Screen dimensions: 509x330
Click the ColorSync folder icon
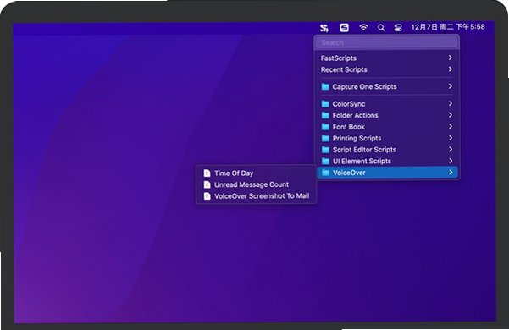(x=325, y=104)
